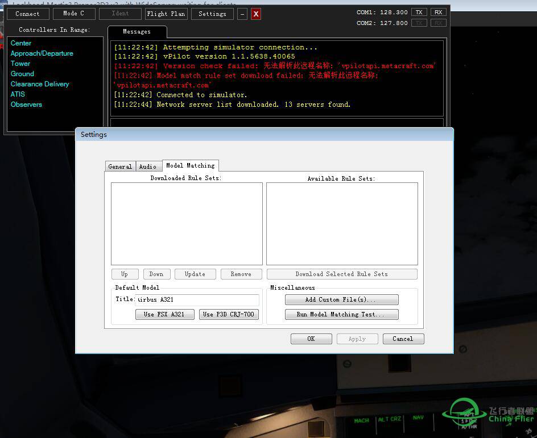The image size is (537, 438).
Task: Click Add Custom File(s) button
Action: [341, 299]
